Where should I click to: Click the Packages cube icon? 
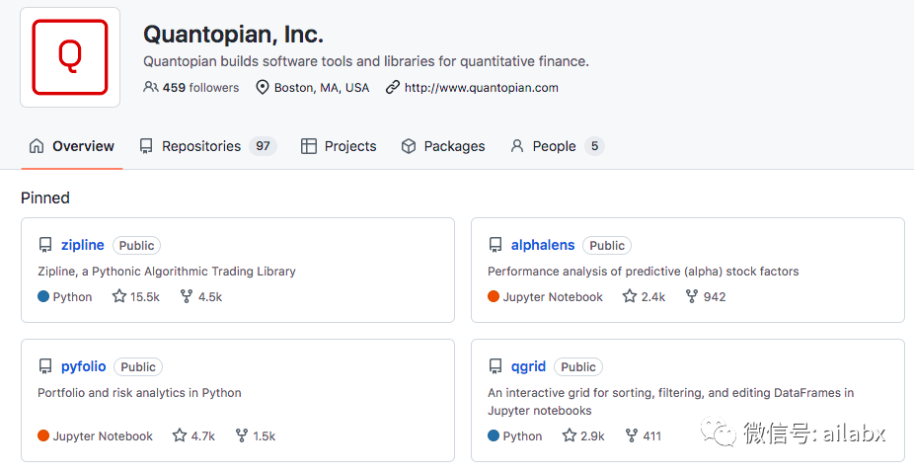coord(409,146)
